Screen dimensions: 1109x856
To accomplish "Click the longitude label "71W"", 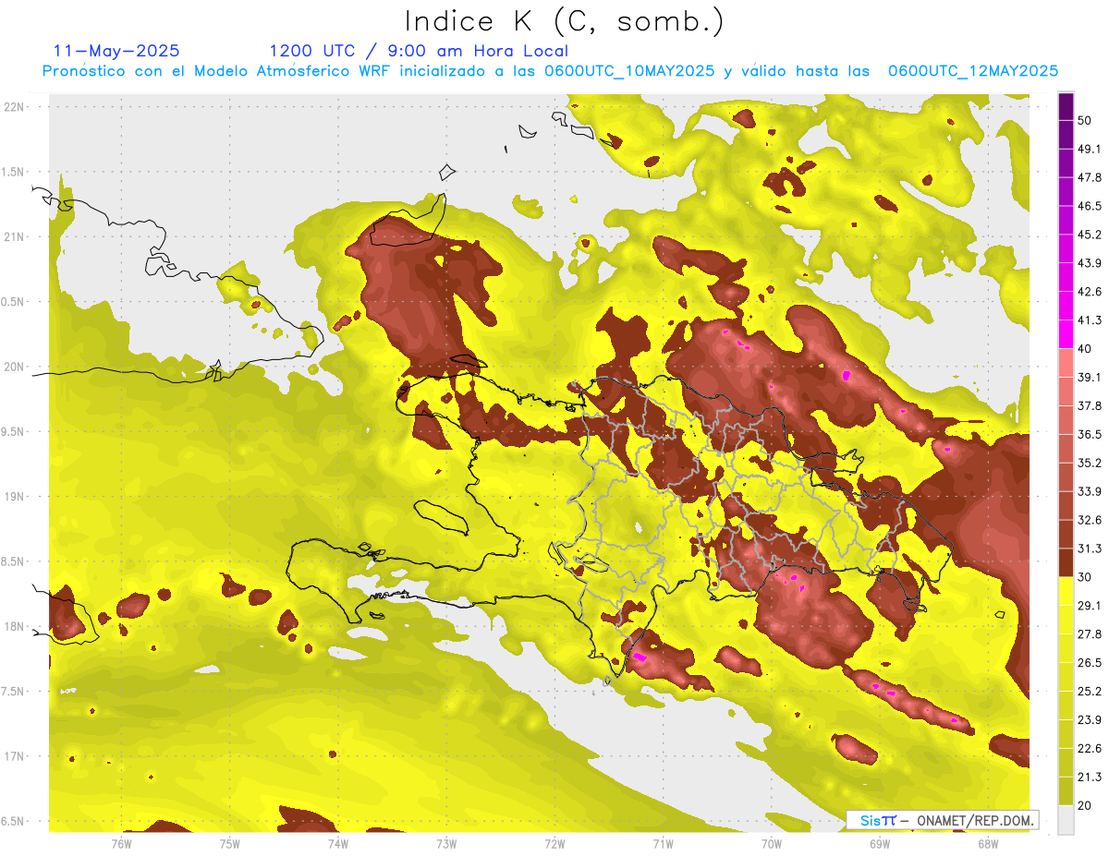I will coord(663,844).
